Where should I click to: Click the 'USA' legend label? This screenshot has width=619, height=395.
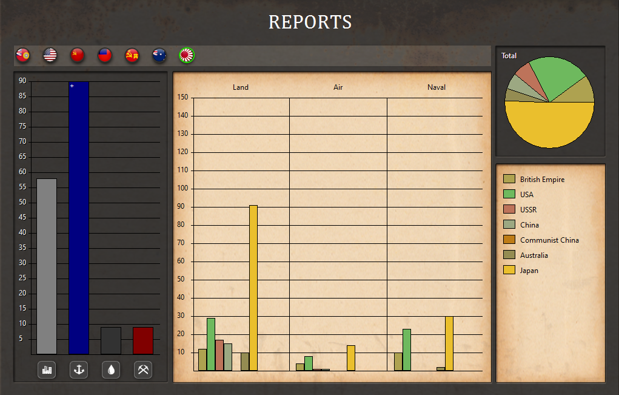(527, 194)
